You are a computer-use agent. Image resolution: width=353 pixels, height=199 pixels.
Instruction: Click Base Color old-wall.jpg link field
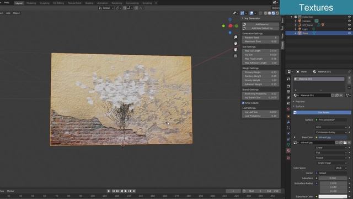[x=331, y=138]
